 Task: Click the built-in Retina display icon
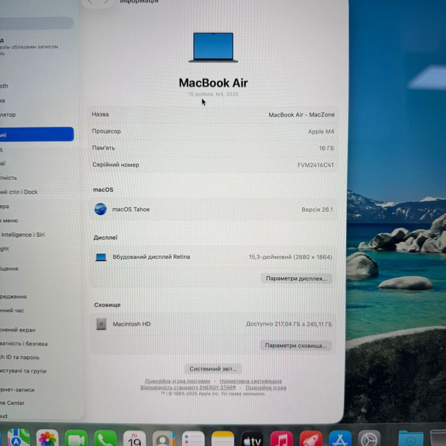click(101, 257)
